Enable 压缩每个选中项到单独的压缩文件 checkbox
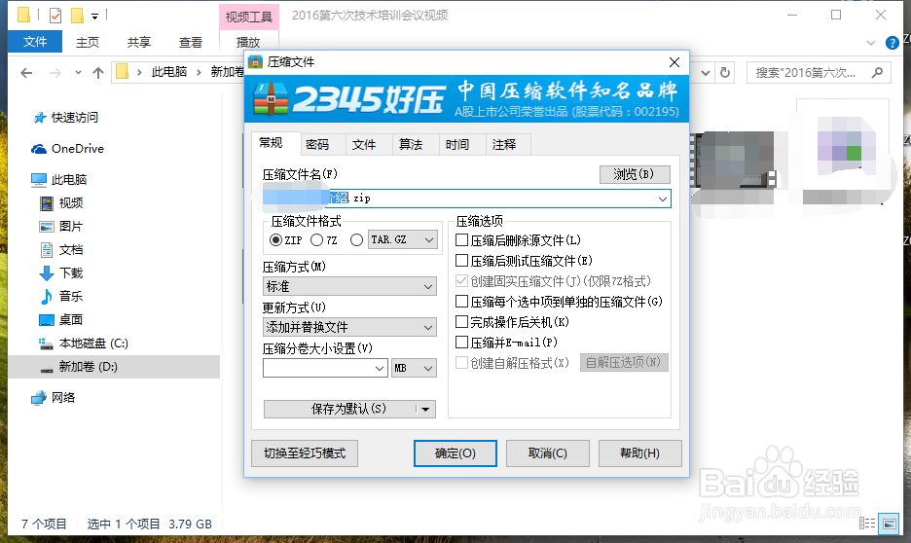Viewport: 911px width, 543px height. point(462,302)
